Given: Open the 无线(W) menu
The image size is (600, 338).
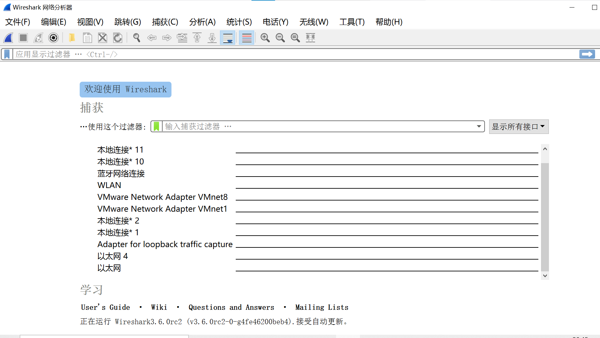Looking at the screenshot, I should pos(314,22).
